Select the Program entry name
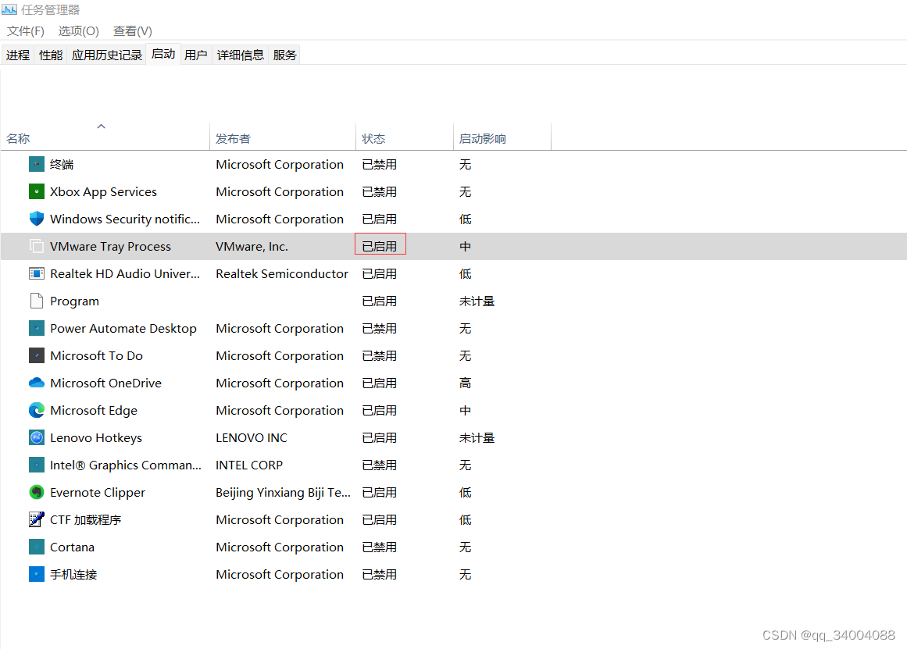Image resolution: width=907 pixels, height=649 pixels. click(75, 301)
